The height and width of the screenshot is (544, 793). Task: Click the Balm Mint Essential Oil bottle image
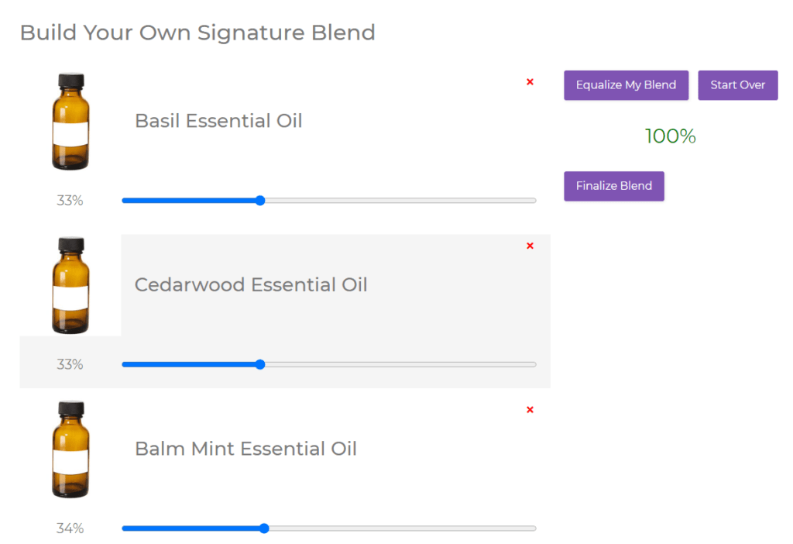pos(70,449)
